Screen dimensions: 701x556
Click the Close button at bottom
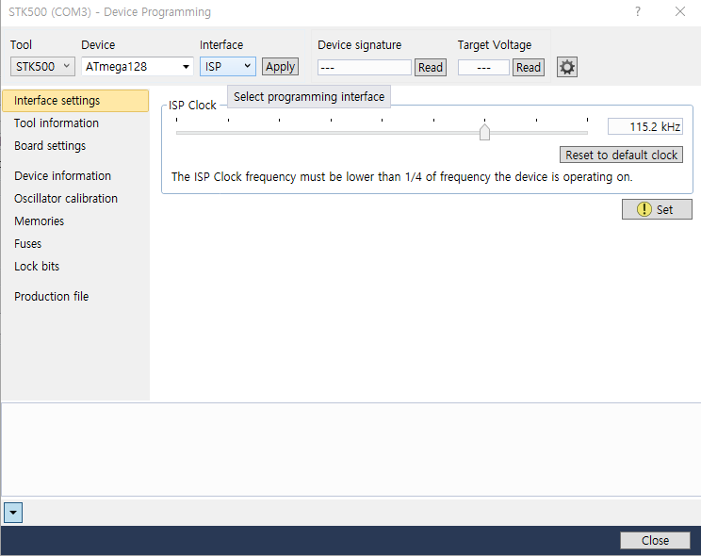pyautogui.click(x=655, y=540)
